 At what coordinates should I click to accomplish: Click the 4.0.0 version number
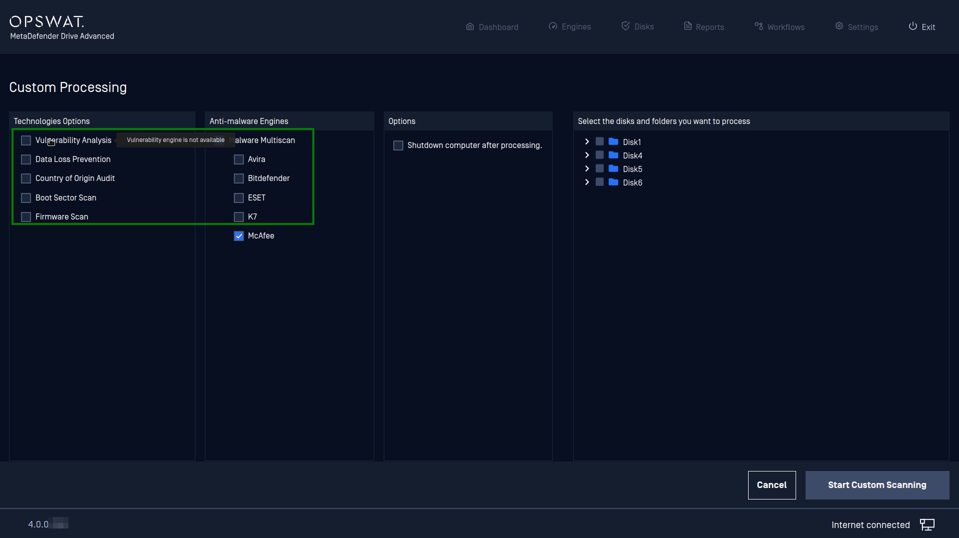[x=38, y=524]
